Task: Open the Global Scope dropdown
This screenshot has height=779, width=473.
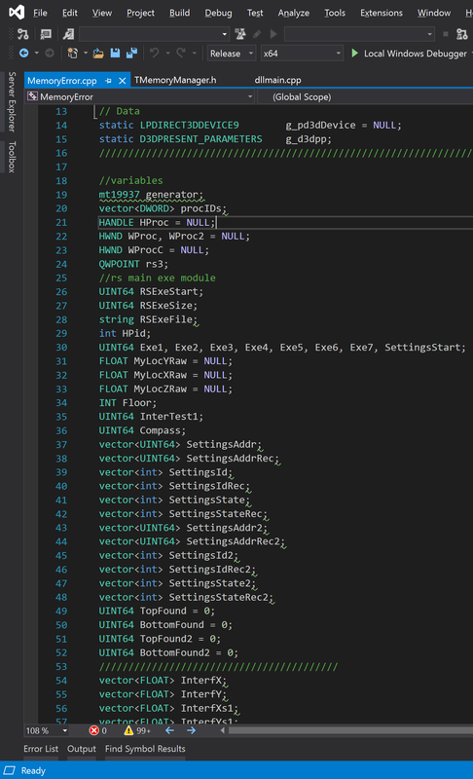Action: 365,96
